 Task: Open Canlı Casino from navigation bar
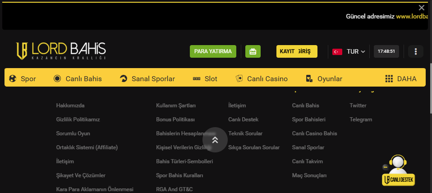(262, 79)
